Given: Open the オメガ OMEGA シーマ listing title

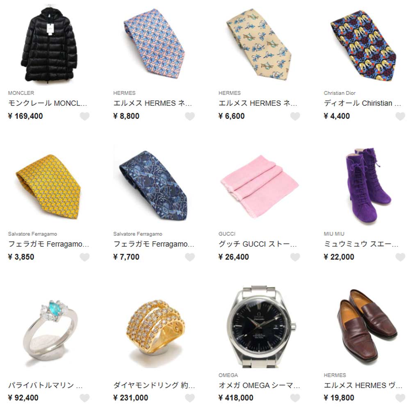Looking at the screenshot, I should (x=259, y=385).
